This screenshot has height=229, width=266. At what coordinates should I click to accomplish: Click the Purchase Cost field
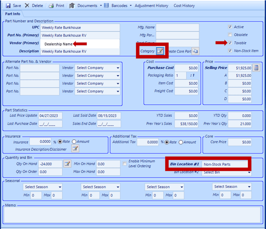pyautogui.click(x=186, y=68)
